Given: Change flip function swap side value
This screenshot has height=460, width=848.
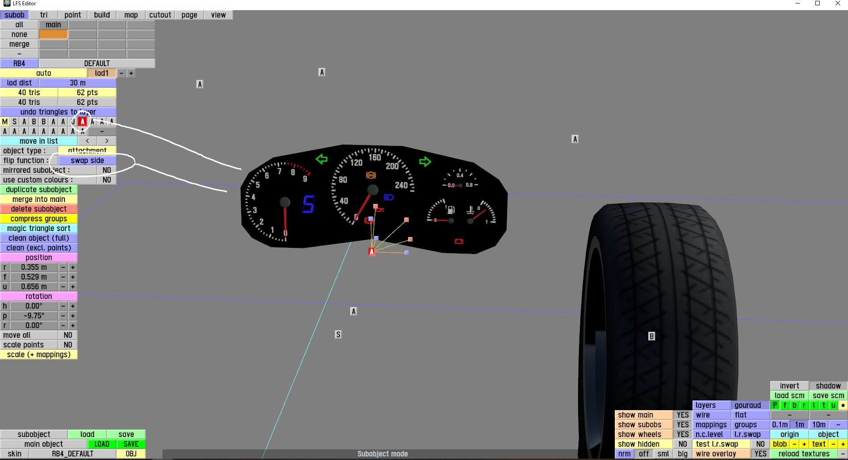Looking at the screenshot, I should point(87,161).
